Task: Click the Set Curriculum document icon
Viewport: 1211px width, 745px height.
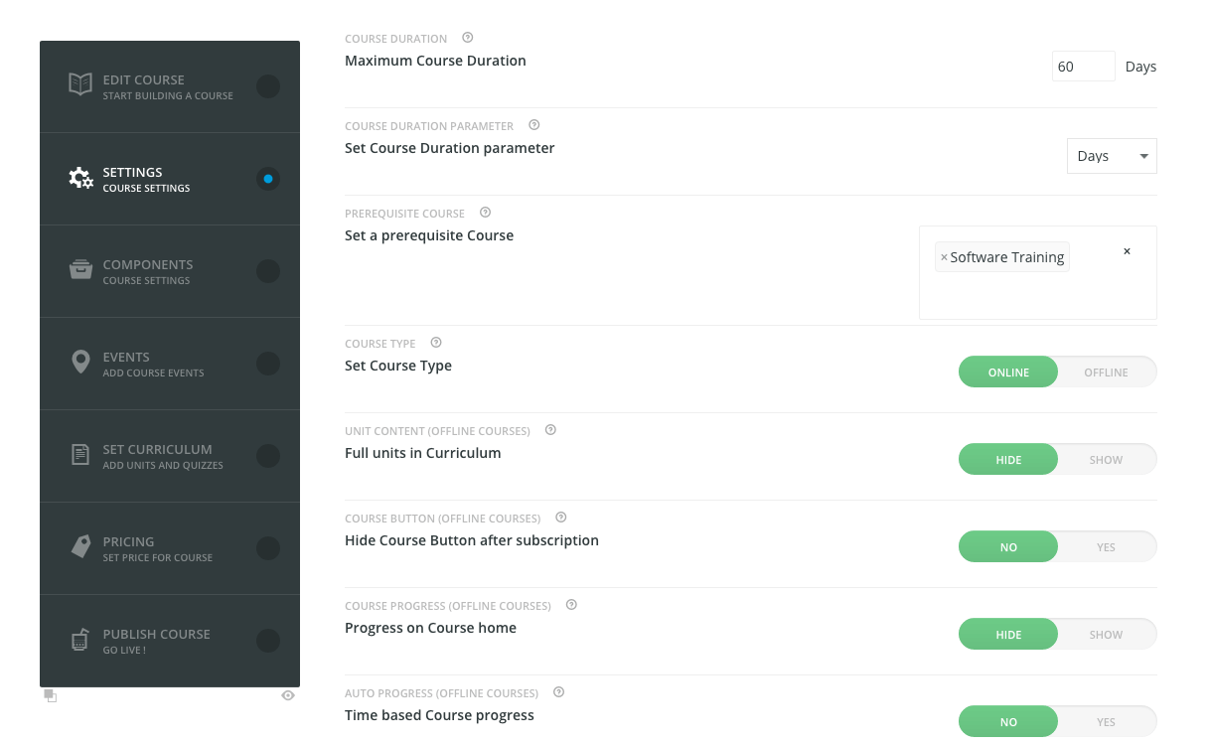Action: (x=80, y=455)
